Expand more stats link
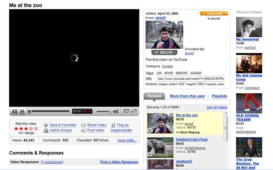273x170 pixels. point(127,140)
